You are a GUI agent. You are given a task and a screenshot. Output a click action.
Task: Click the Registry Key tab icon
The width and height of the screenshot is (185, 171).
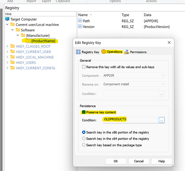point(78,52)
